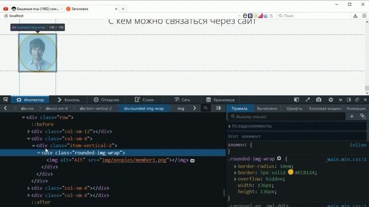The image size is (369, 207).
Task: Add a new CSS rule
Action: (352, 116)
